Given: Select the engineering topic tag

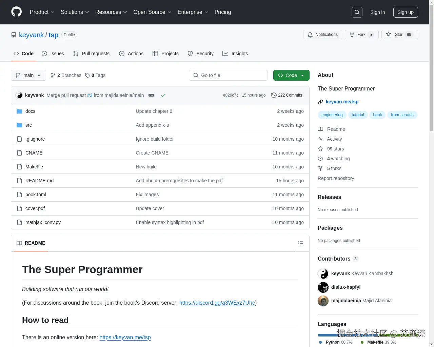Looking at the screenshot, I should (332, 115).
